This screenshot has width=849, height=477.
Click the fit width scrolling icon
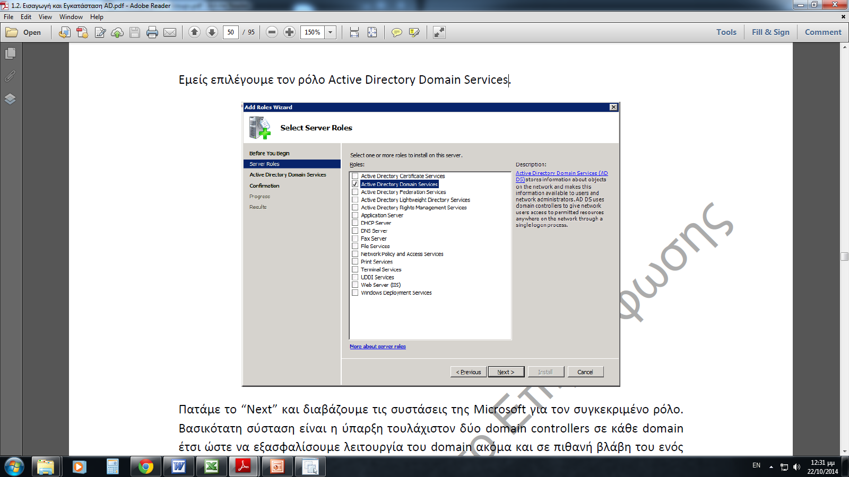(354, 32)
